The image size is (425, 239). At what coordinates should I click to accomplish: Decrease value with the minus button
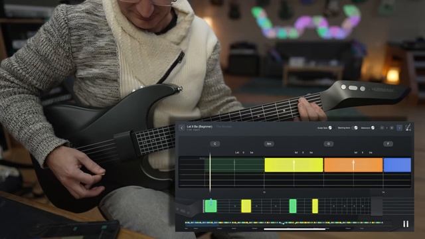pos(382,128)
